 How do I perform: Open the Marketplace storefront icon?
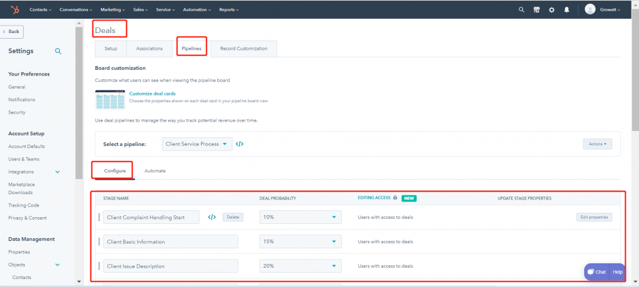point(537,10)
